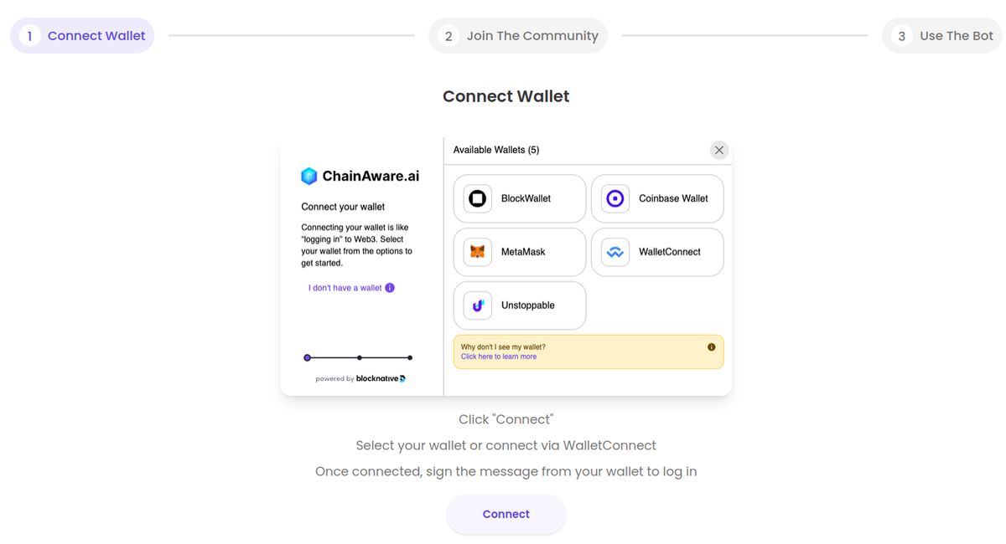Image resolution: width=1006 pixels, height=544 pixels.
Task: Click the purple Connect button
Action: [506, 514]
